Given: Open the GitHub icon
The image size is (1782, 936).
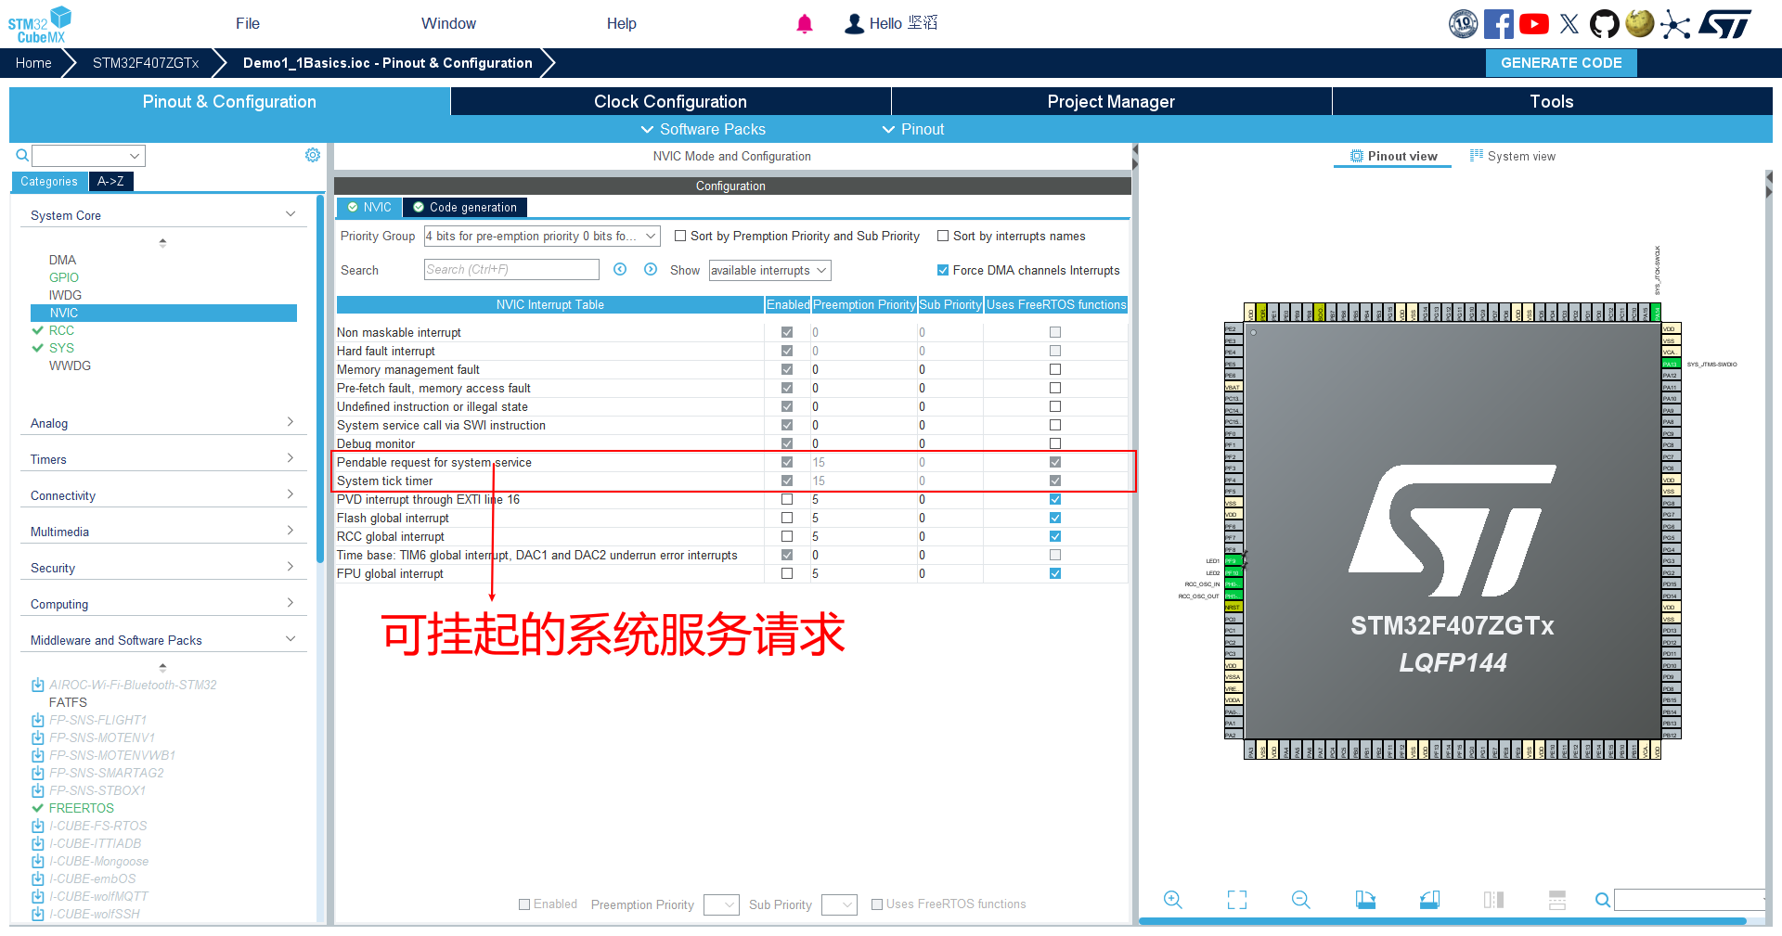Looking at the screenshot, I should coord(1604,24).
